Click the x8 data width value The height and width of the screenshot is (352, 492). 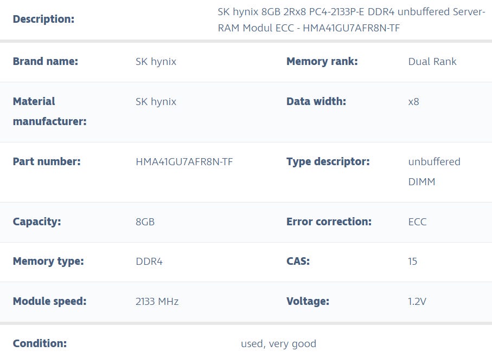click(413, 102)
